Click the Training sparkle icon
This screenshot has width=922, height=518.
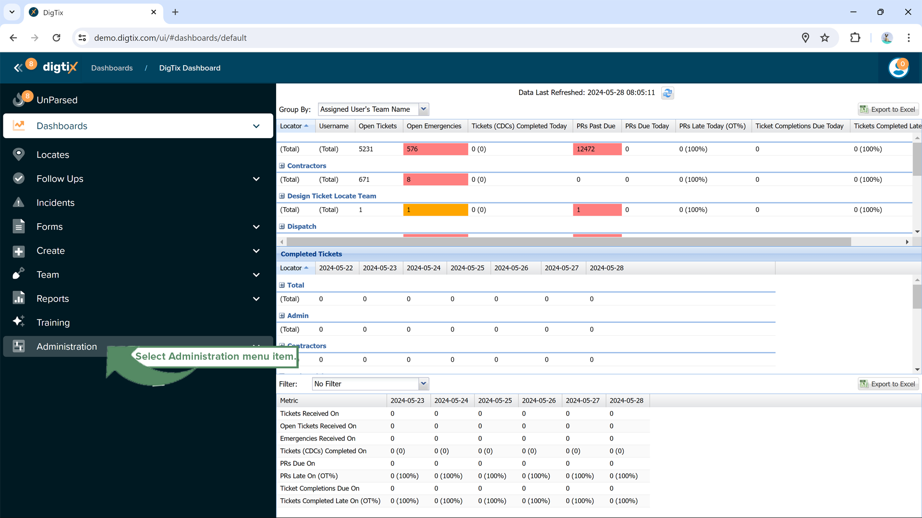tap(19, 321)
